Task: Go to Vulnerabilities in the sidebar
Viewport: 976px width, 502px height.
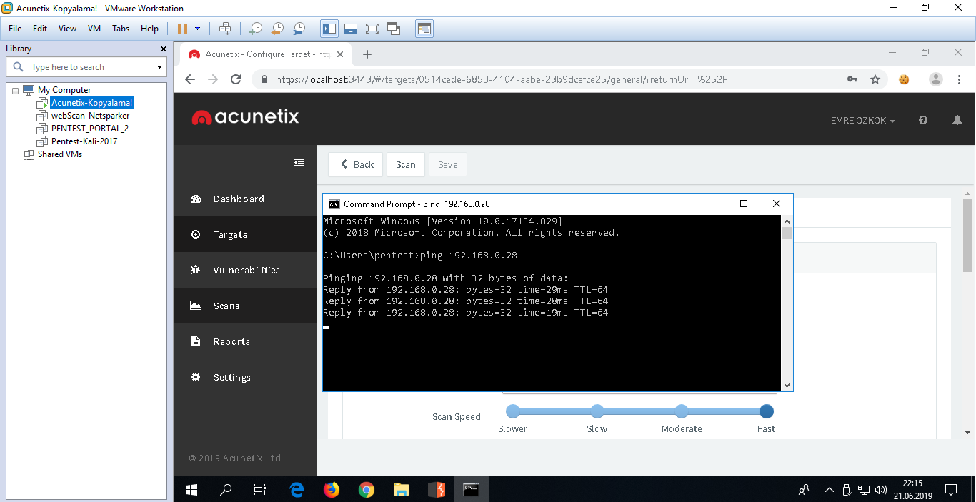Action: coord(246,270)
